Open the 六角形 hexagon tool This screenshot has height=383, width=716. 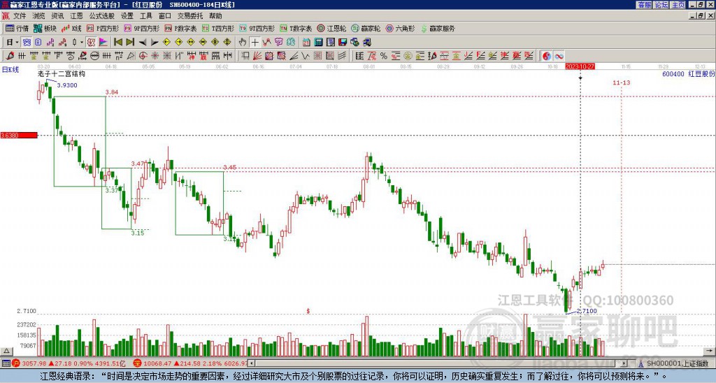pos(401,28)
